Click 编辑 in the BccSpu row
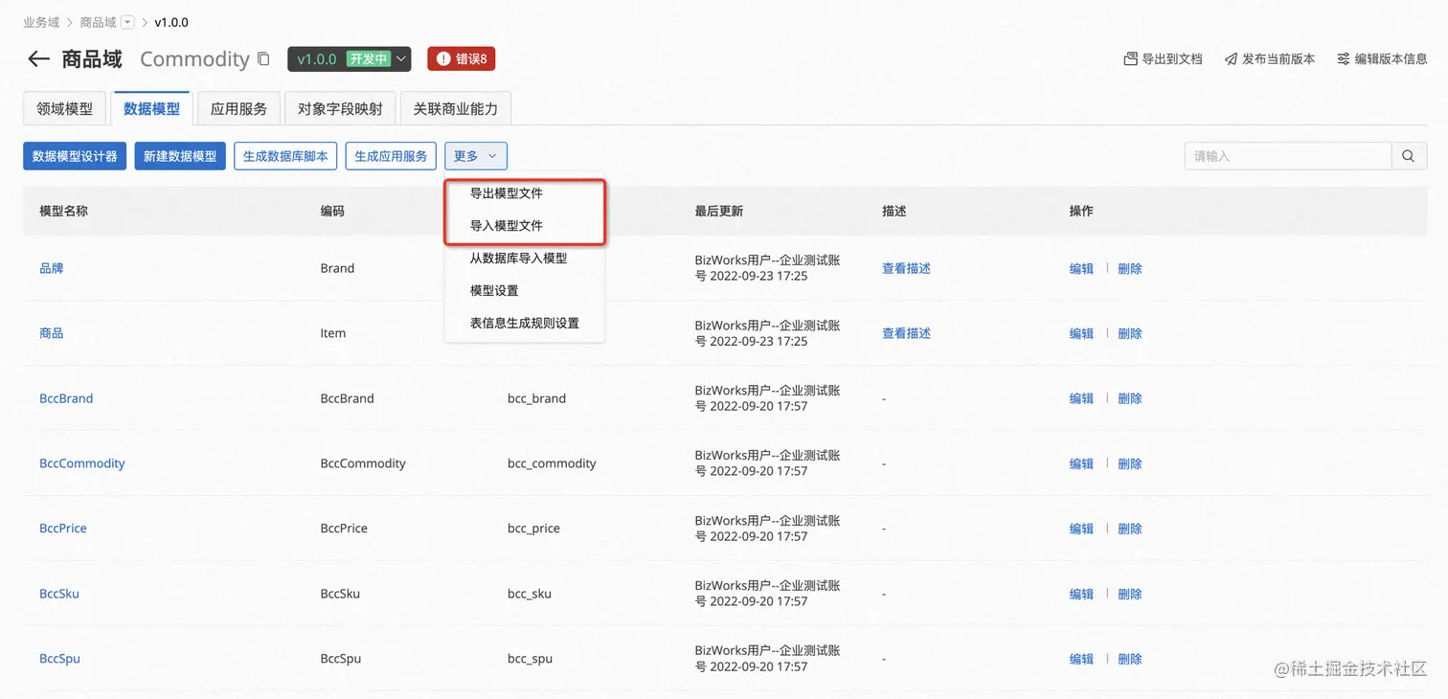The image size is (1448, 699). point(1081,659)
